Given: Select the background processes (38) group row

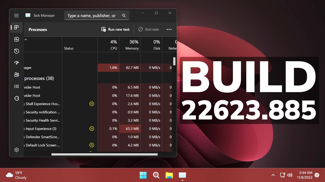Looking at the screenshot, I should (98, 78).
